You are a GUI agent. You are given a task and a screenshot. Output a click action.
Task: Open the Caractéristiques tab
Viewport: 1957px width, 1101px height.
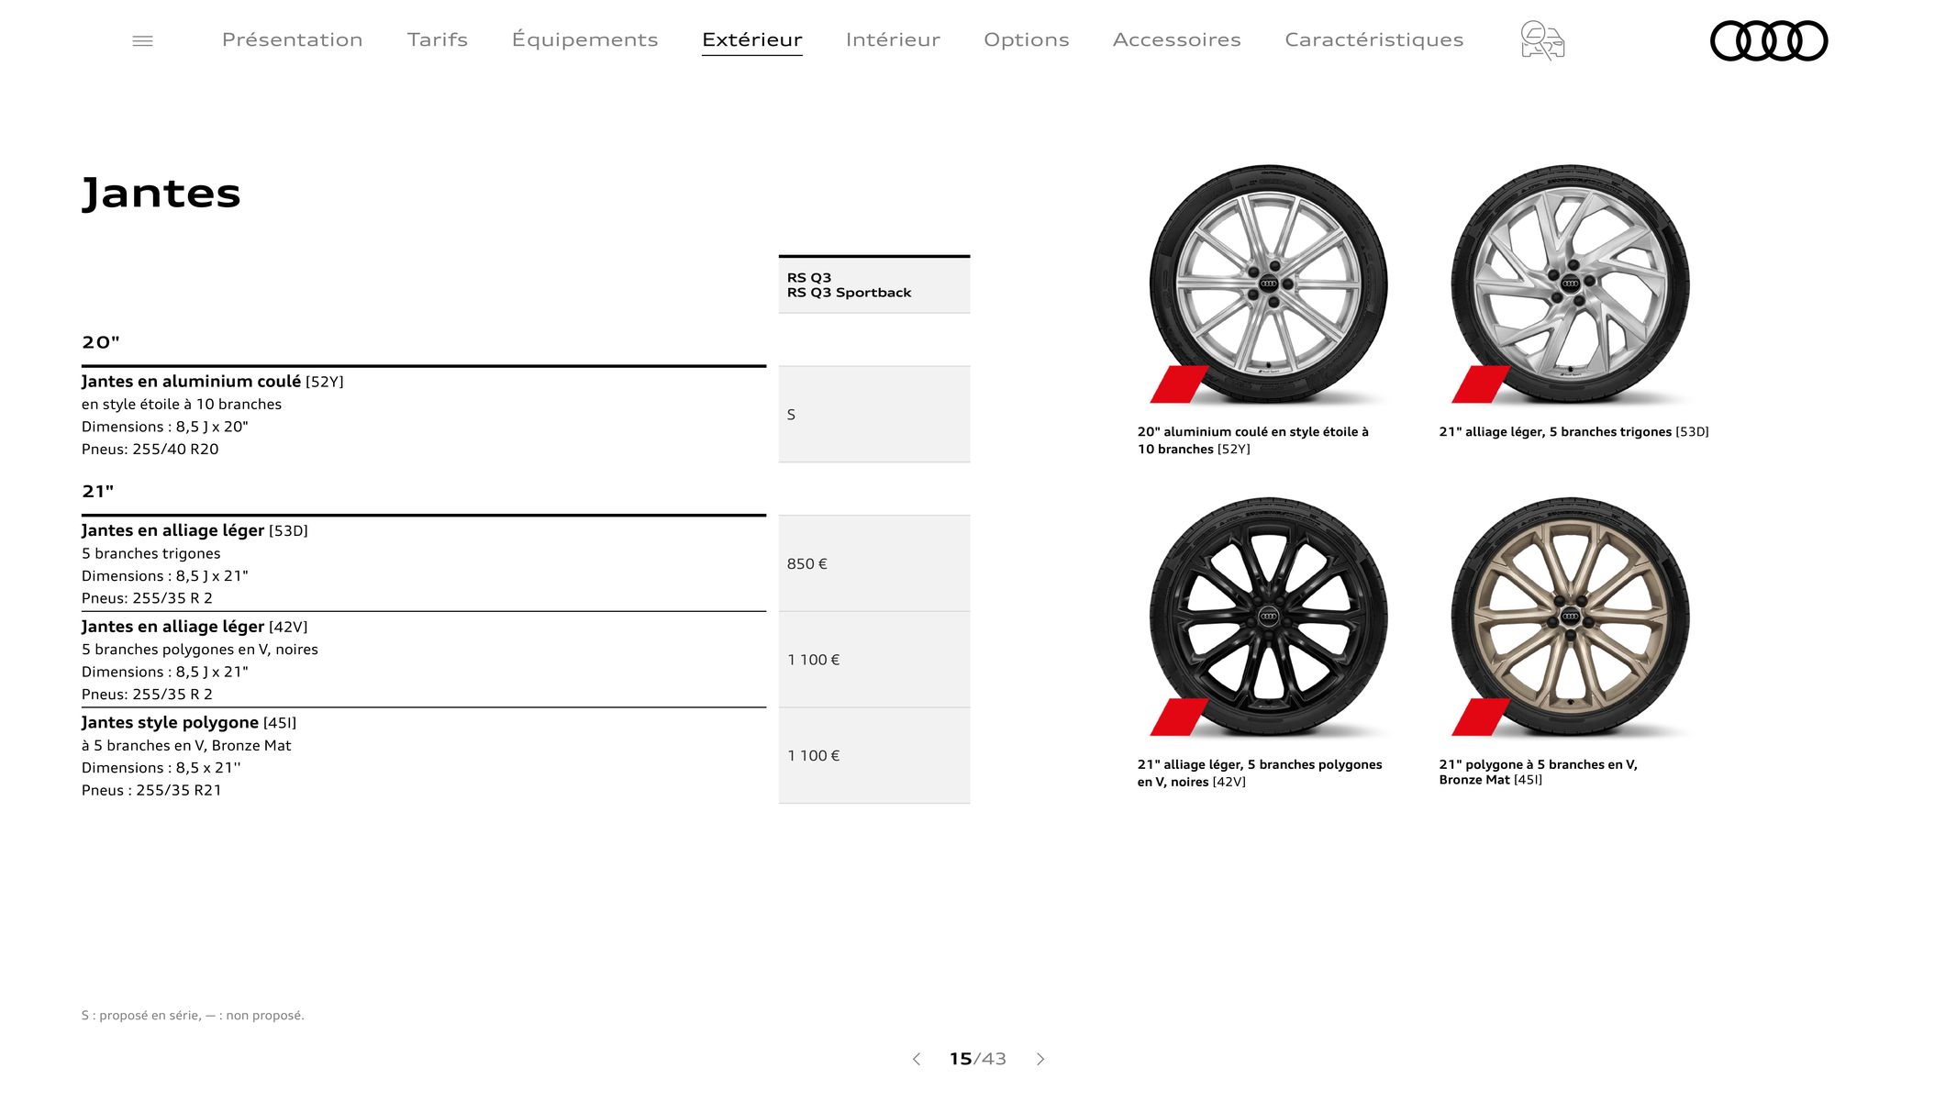click(x=1373, y=39)
